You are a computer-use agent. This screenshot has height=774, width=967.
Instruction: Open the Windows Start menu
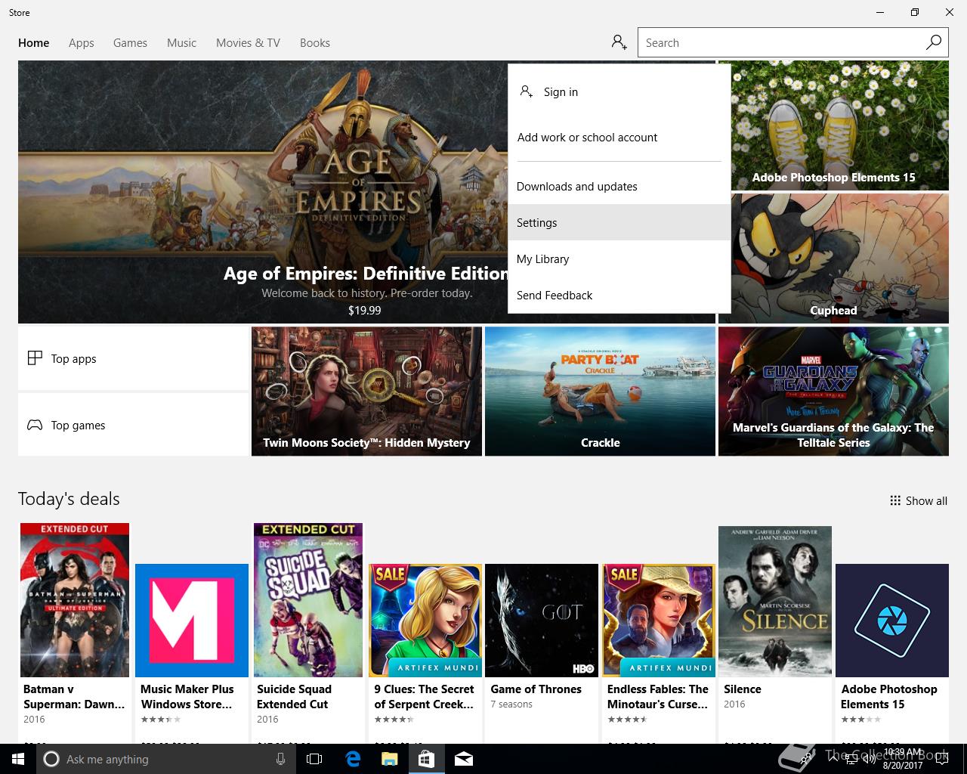(17, 759)
